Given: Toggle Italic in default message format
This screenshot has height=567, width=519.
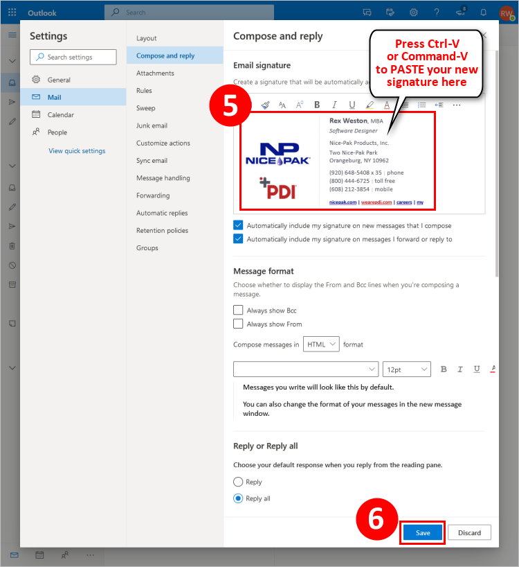Looking at the screenshot, I should (459, 369).
